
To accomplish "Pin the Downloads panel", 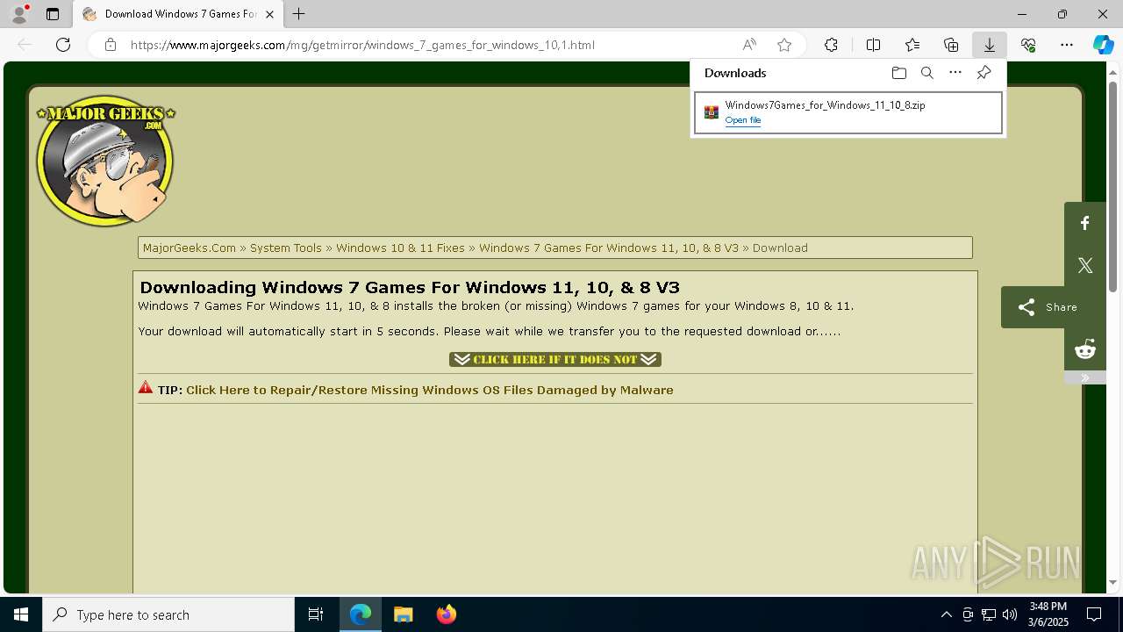I will click(x=984, y=73).
